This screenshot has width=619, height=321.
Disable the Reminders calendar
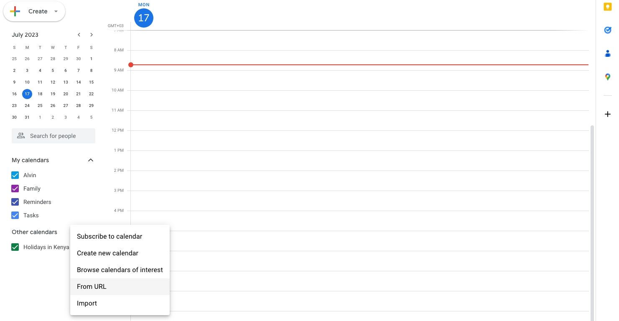(x=15, y=202)
